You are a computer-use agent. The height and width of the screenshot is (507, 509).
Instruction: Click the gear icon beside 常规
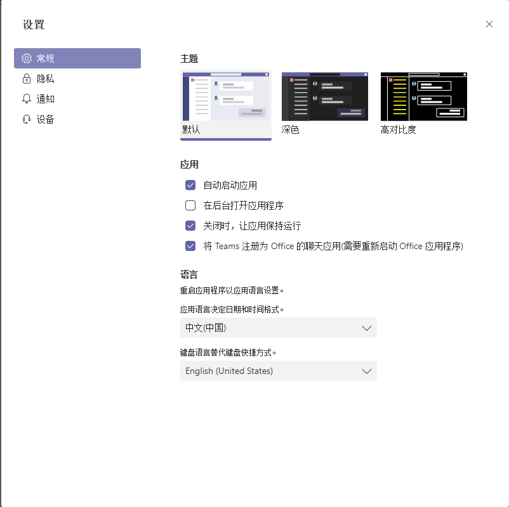(27, 58)
